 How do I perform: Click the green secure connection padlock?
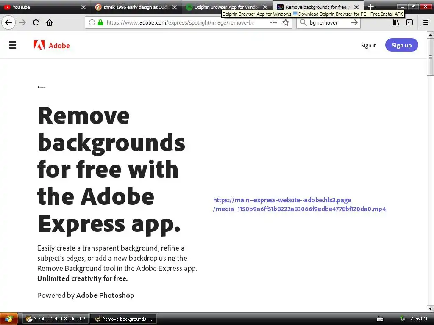(x=100, y=22)
